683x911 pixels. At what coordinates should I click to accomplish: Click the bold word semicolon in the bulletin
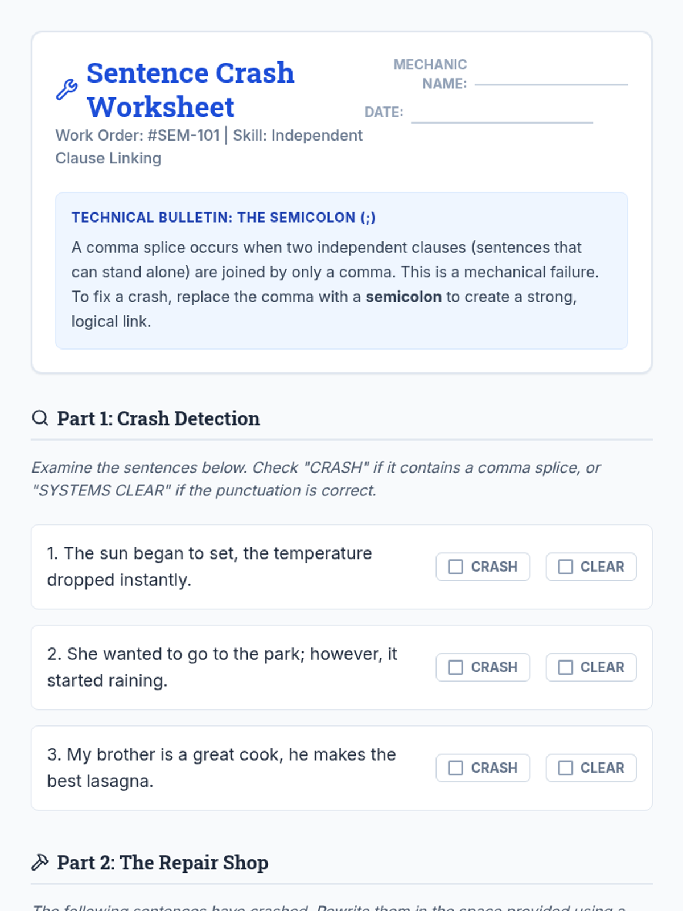coord(403,297)
